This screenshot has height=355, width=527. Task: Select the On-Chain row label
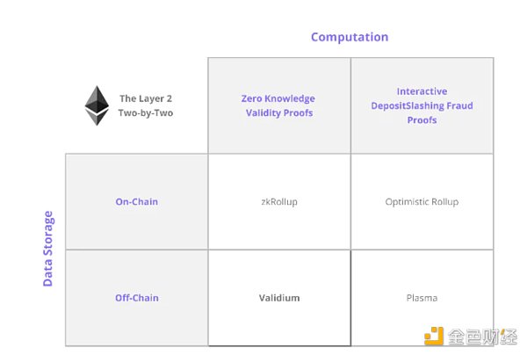click(137, 202)
